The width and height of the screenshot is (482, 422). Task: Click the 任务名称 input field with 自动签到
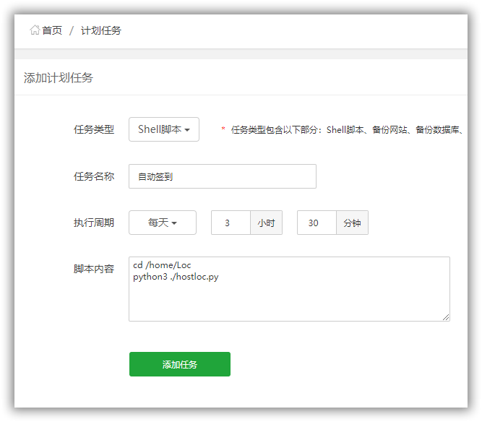coord(223,176)
